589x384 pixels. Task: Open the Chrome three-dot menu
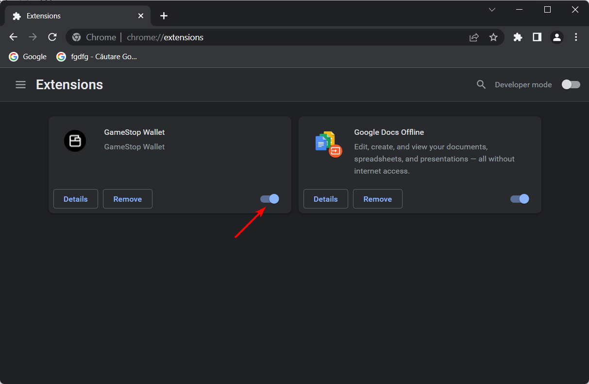pyautogui.click(x=576, y=37)
